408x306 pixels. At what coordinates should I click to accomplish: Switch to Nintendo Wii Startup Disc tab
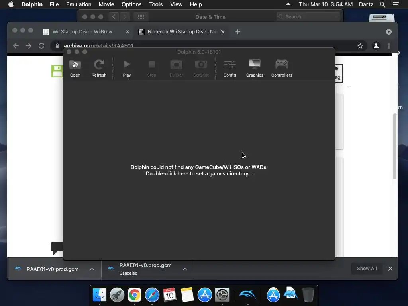[182, 32]
